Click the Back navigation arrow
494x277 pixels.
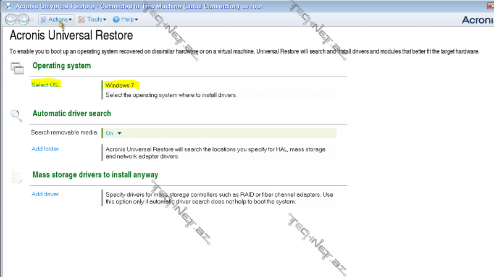(x=10, y=20)
